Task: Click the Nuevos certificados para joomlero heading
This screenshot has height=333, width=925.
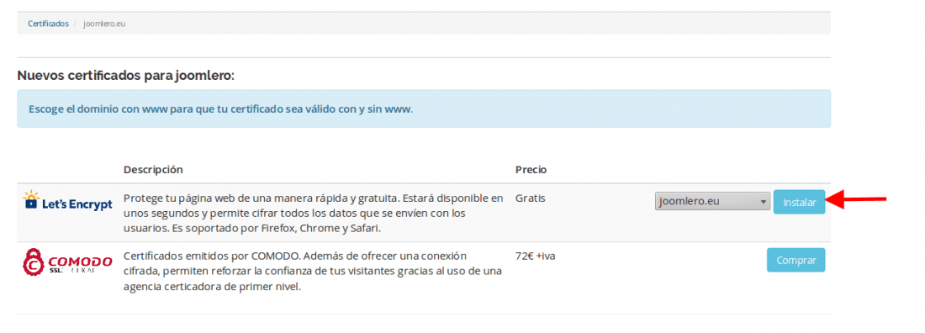Action: coord(125,76)
